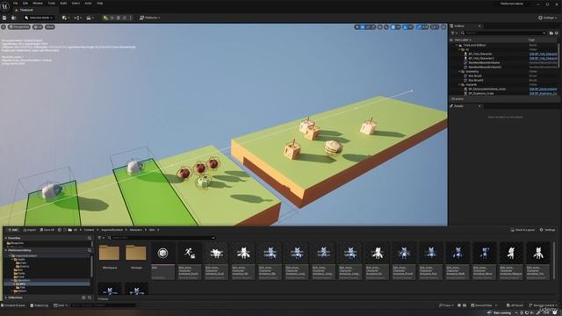This screenshot has height=316, width=562.
Task: Open the File menu
Action: 16,4
